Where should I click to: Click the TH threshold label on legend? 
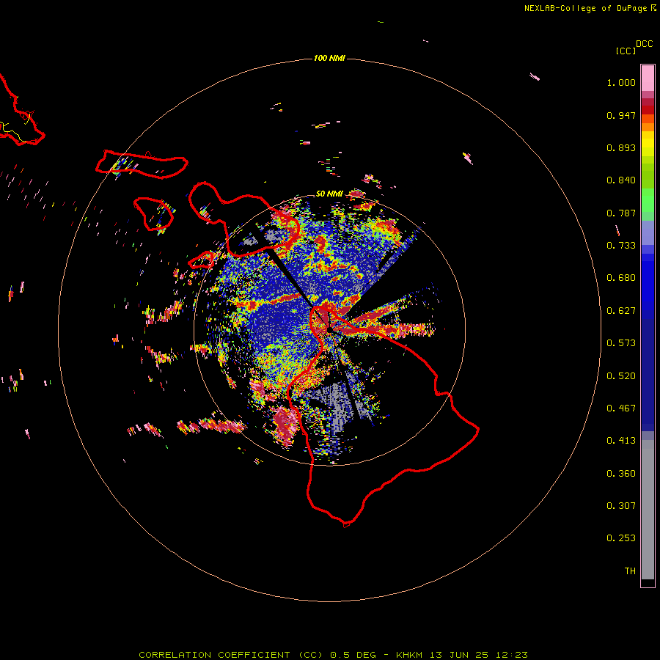(630, 571)
